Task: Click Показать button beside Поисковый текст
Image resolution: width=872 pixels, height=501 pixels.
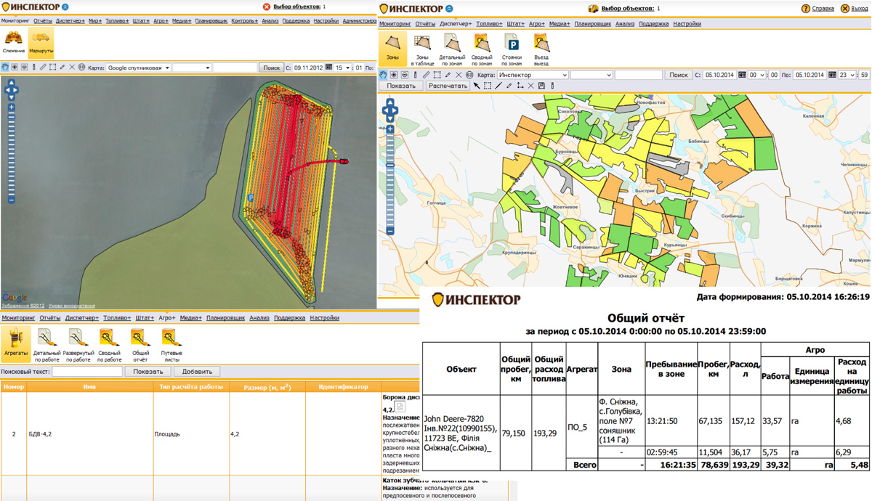Action: pyautogui.click(x=148, y=372)
